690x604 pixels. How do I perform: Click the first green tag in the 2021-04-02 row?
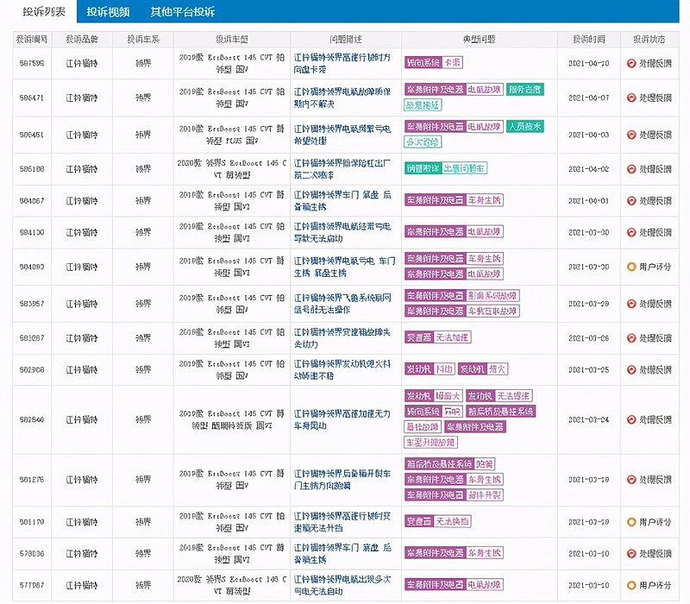click(423, 168)
